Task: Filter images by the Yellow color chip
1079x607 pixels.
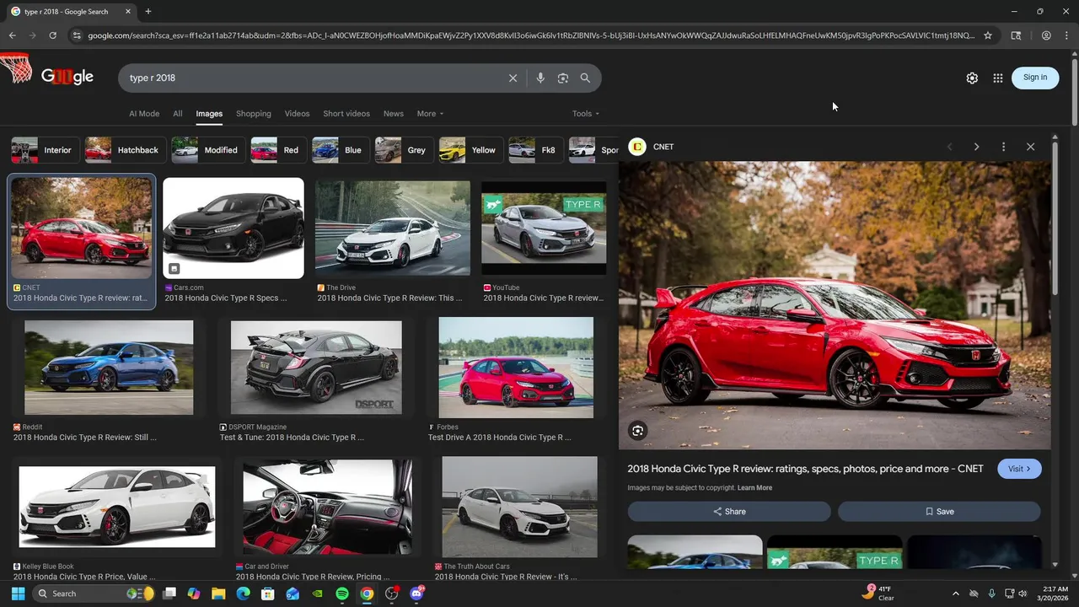Action: tap(470, 150)
